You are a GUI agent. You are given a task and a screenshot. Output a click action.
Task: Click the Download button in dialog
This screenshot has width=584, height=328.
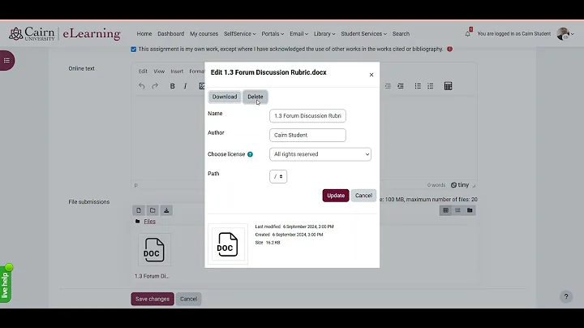pyautogui.click(x=225, y=97)
